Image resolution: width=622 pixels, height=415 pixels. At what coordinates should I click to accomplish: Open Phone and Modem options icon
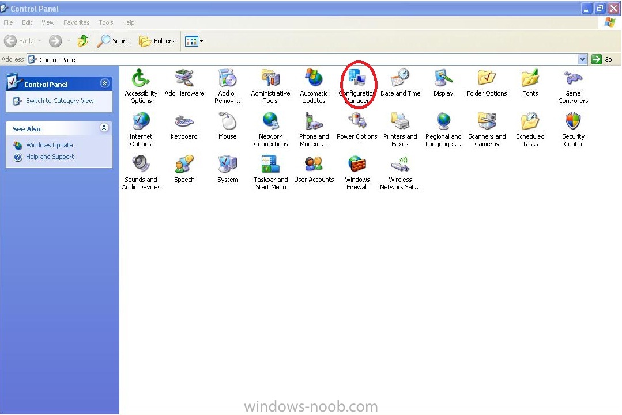(x=314, y=129)
